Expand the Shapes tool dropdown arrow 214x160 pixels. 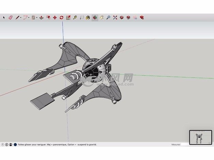[36, 17]
